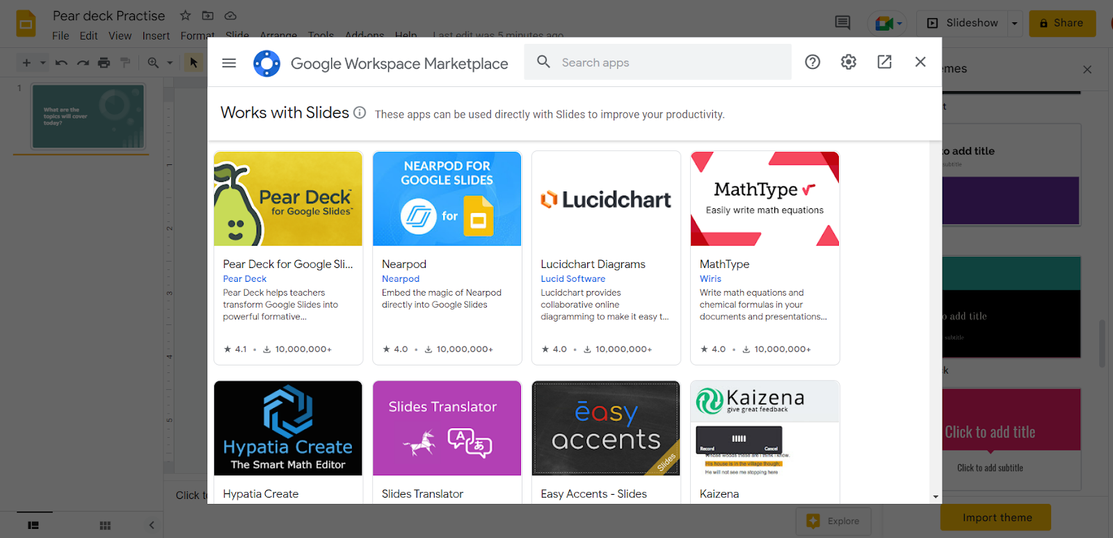Click the Undo icon in Slides toolbar
The height and width of the screenshot is (538, 1113).
[61, 63]
